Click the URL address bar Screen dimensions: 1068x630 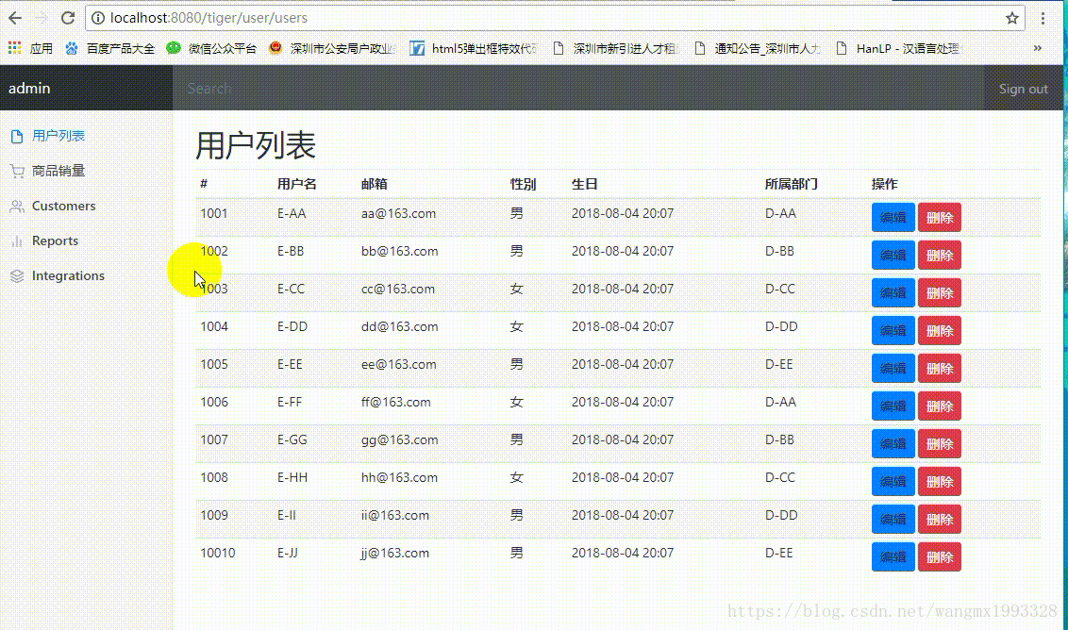(x=555, y=18)
